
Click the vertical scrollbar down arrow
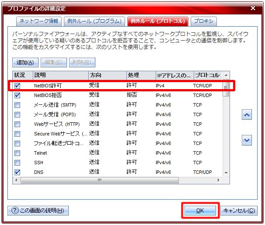tap(226, 173)
